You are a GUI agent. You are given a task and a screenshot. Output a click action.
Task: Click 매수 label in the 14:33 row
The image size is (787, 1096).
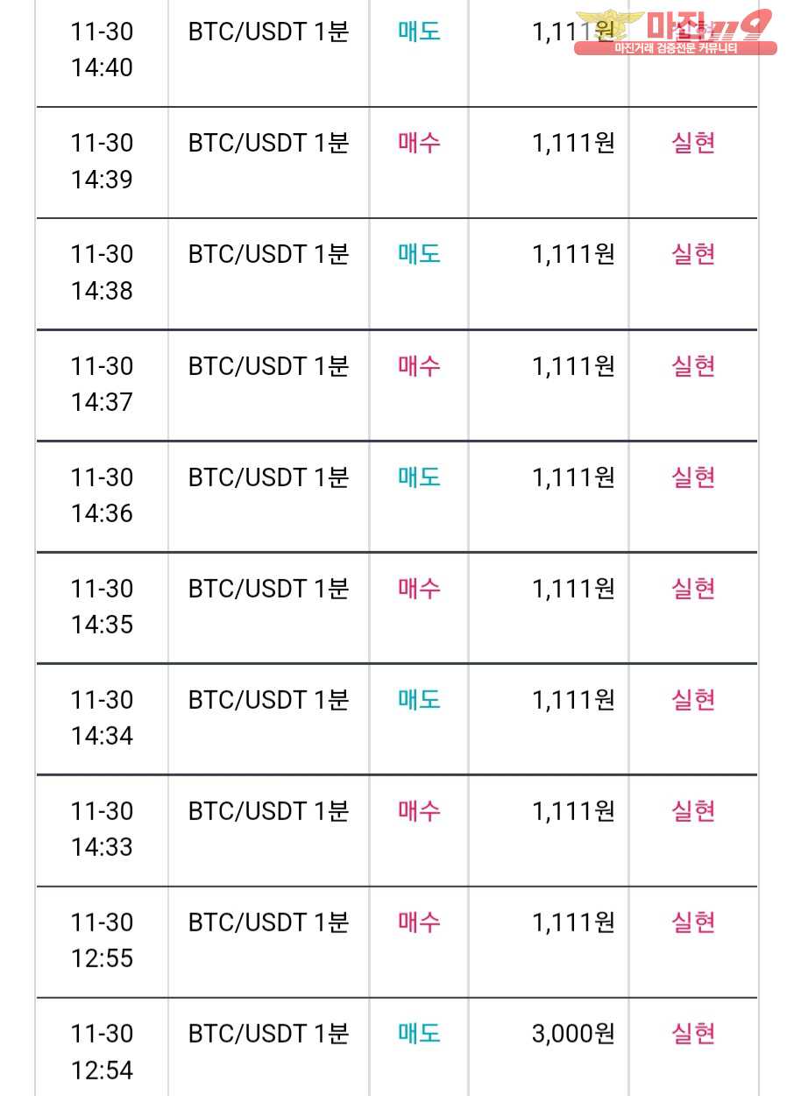pyautogui.click(x=419, y=810)
